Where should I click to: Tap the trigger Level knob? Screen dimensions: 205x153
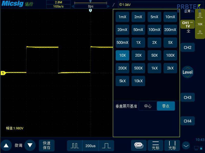click(187, 72)
